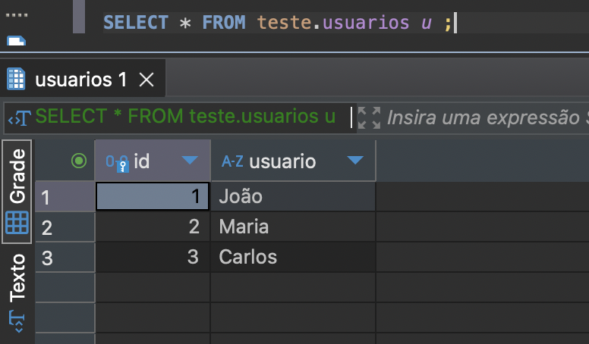Screen dimensions: 589x344
Task: Click the green SELECT query text in filter bar
Action: coord(185,116)
